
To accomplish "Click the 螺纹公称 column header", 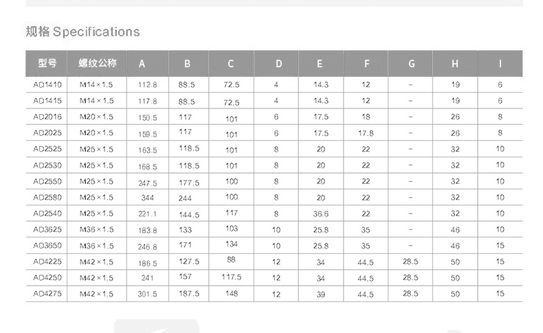I will 97,63.
